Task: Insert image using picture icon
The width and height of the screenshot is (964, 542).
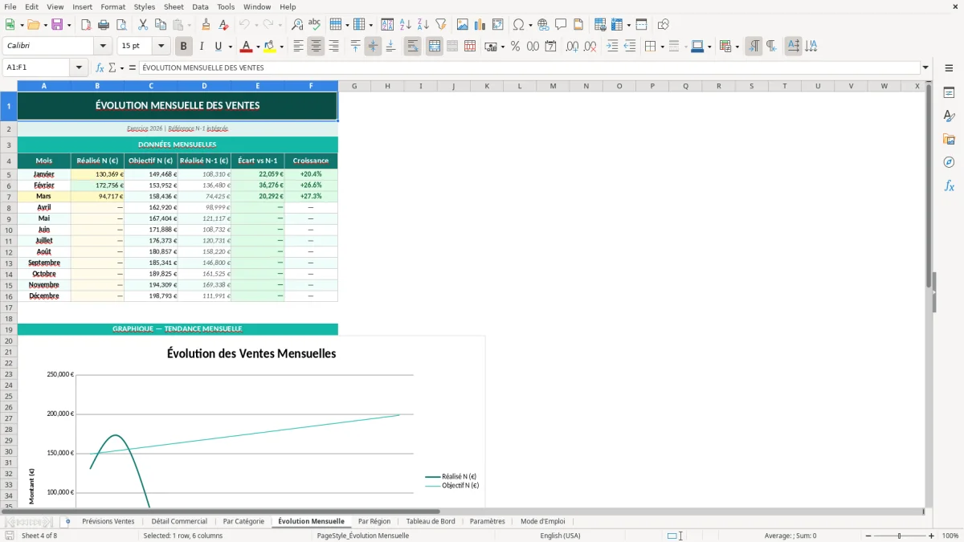Action: click(x=463, y=25)
